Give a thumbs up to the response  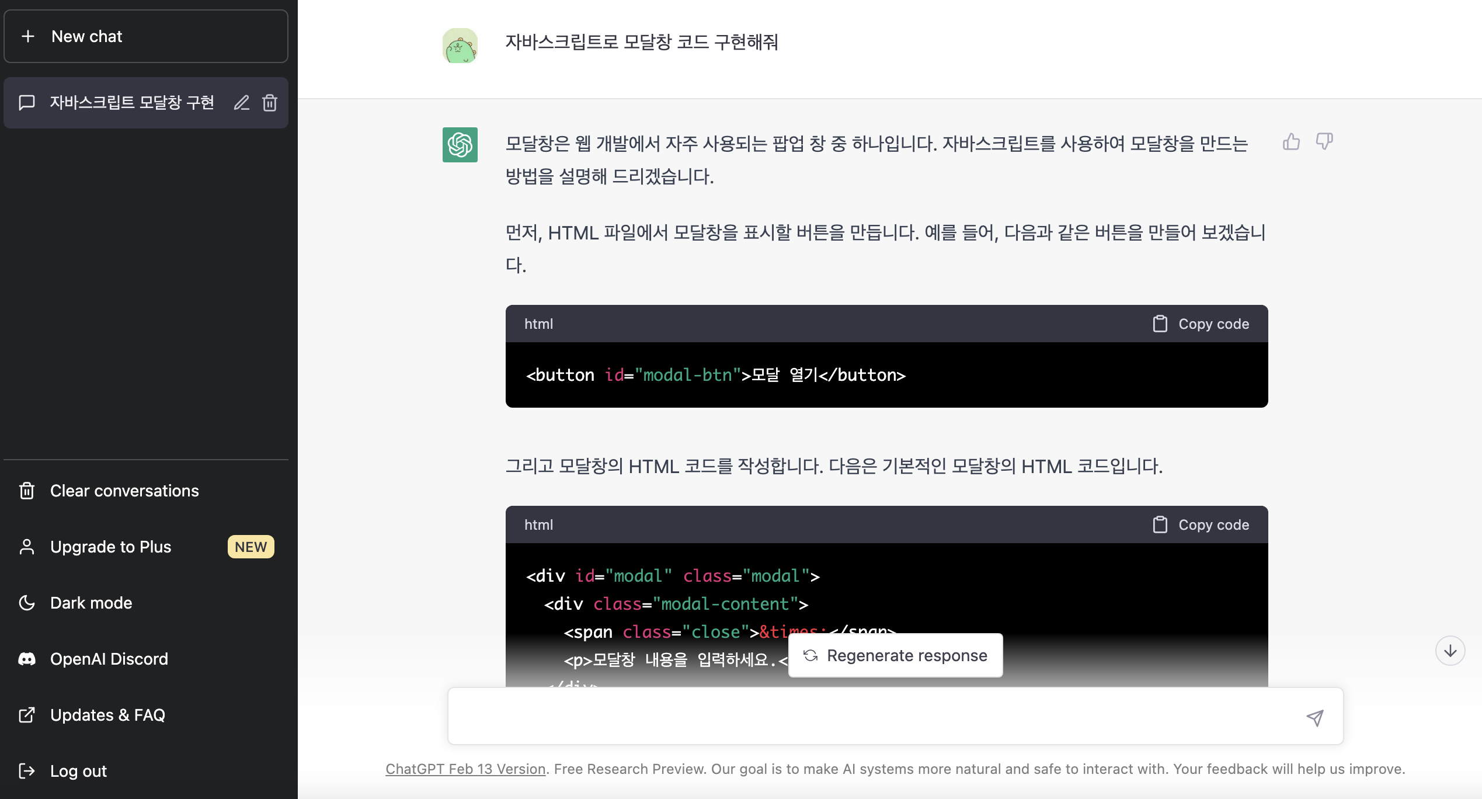point(1291,142)
